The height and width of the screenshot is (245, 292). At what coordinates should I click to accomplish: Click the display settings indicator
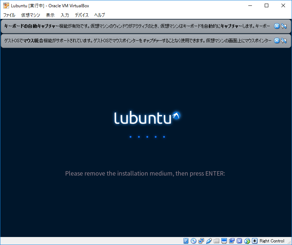pos(224,241)
